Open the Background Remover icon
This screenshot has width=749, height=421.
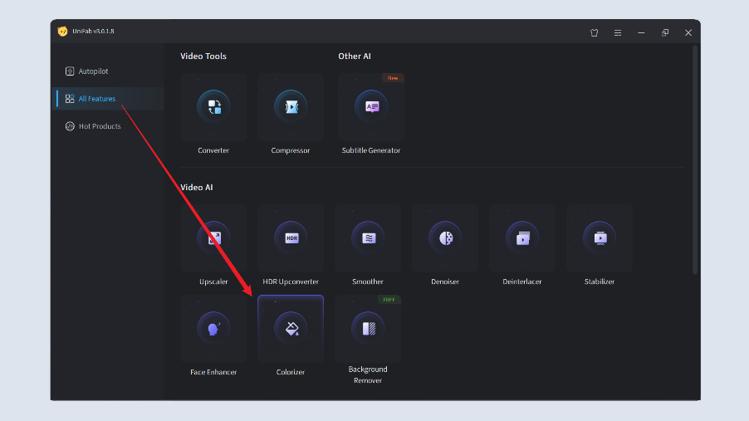tap(368, 328)
